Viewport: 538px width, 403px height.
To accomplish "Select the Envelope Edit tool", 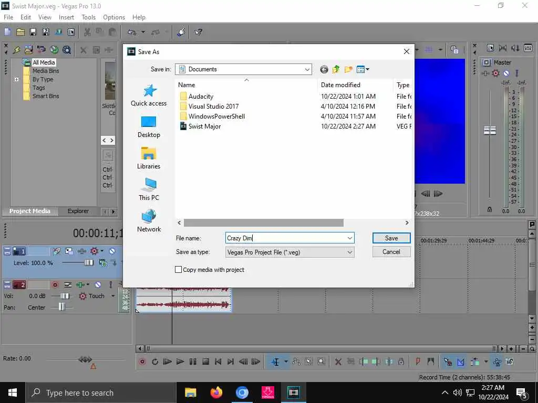I will (x=296, y=362).
